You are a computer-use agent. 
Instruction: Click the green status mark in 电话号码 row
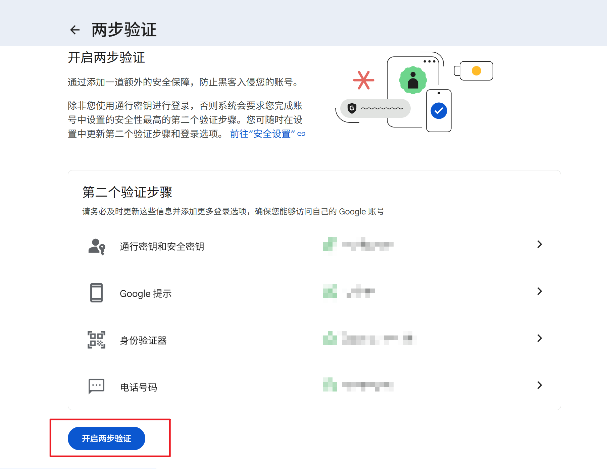[330, 385]
